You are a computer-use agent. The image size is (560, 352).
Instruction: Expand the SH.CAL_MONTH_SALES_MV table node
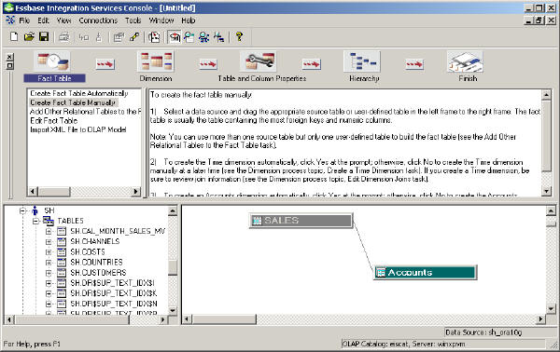[49, 231]
